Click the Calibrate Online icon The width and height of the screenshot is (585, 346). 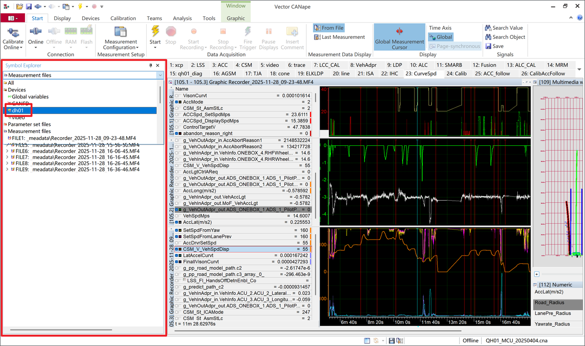[13, 33]
